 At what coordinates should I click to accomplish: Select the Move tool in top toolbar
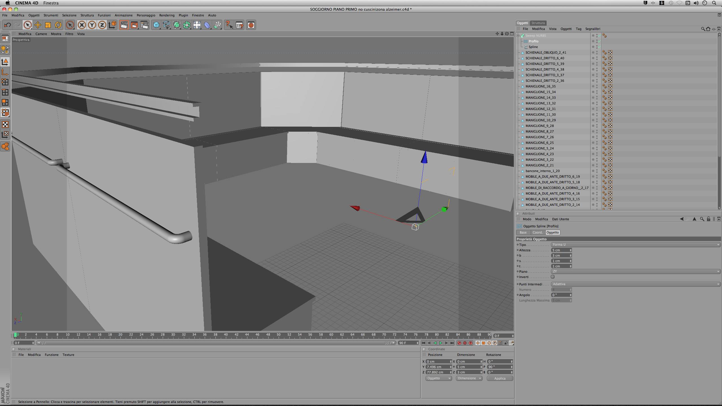[38, 25]
